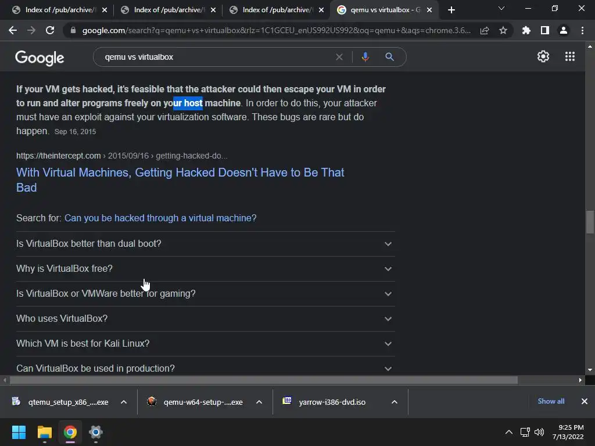Open Chrome's three-dot menu
The image size is (595, 446).
[x=582, y=30]
